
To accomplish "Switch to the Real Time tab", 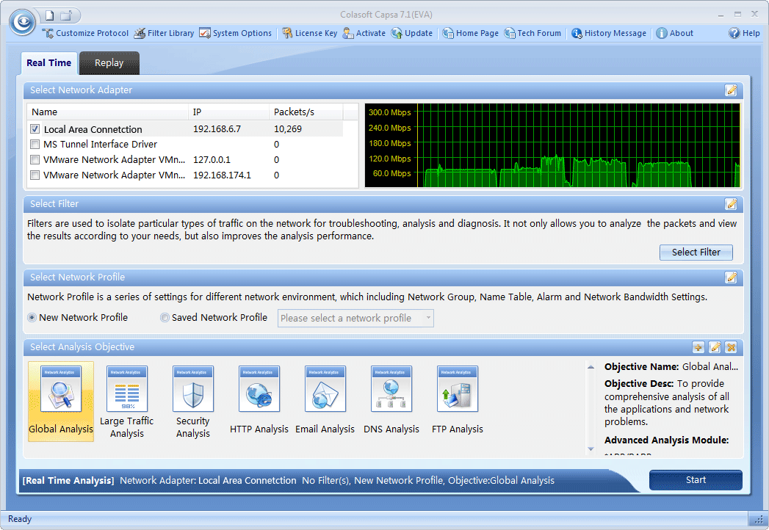I will 49,63.
